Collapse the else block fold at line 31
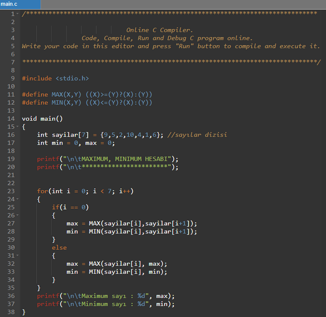This screenshot has height=317, width=326. pos(18,255)
